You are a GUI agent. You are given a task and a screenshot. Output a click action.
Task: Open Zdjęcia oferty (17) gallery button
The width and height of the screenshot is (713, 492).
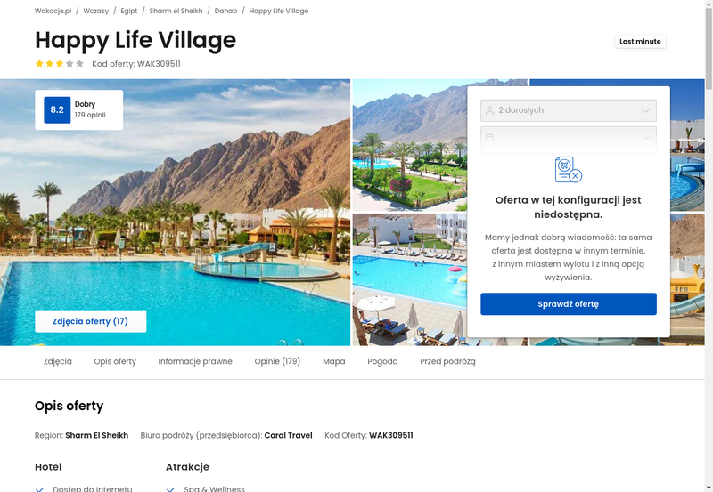pos(91,321)
